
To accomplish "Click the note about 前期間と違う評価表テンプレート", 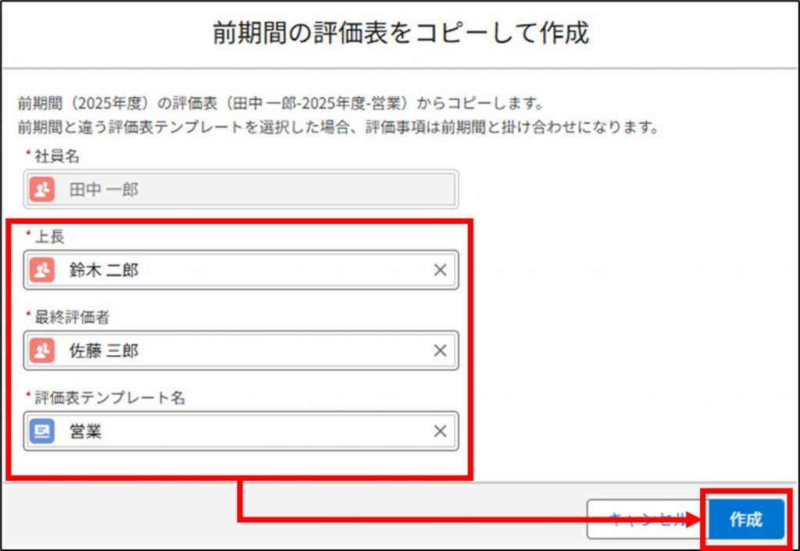I will point(337,127).
